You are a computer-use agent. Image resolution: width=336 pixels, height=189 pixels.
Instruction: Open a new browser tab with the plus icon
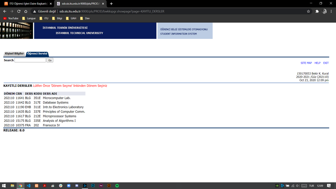111,4
